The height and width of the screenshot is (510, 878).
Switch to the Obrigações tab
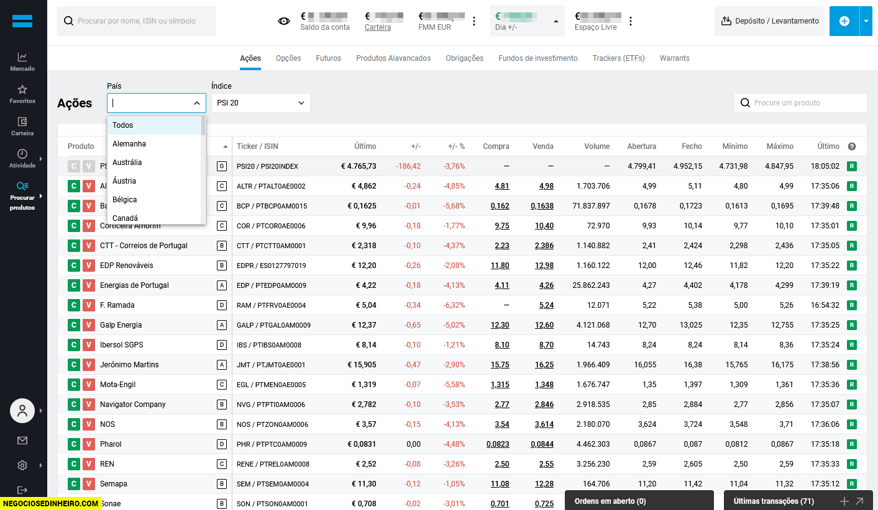(x=465, y=58)
